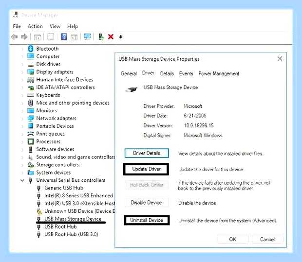This screenshot has height=262, width=302.
Task: Click the Update Driver button
Action: [x=146, y=169]
